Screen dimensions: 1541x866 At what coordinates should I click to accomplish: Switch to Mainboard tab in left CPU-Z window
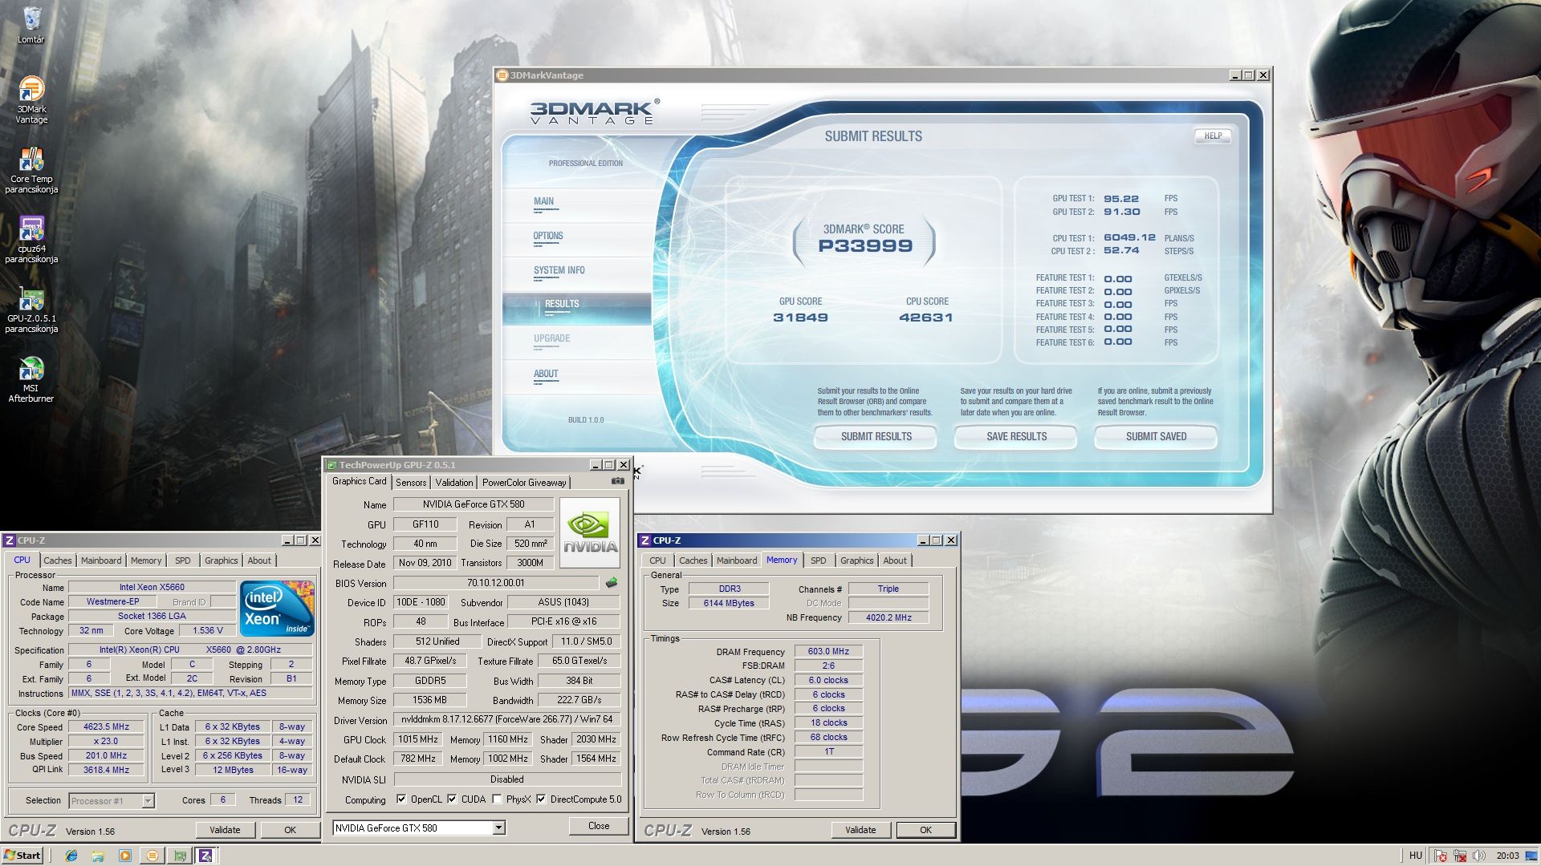pyautogui.click(x=101, y=560)
